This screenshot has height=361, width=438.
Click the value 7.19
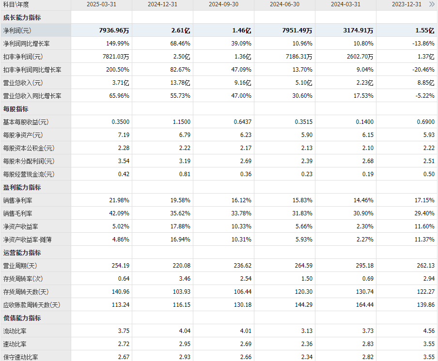124,135
